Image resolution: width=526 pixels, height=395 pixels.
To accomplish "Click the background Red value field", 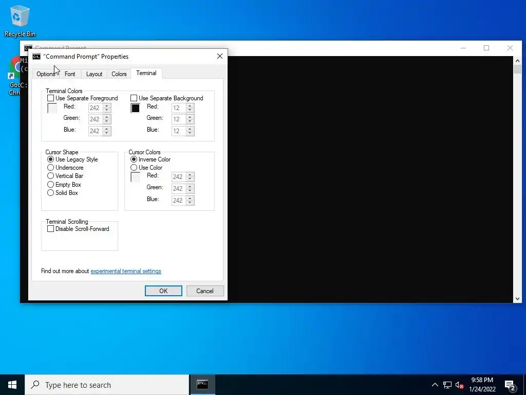I will tap(179, 108).
